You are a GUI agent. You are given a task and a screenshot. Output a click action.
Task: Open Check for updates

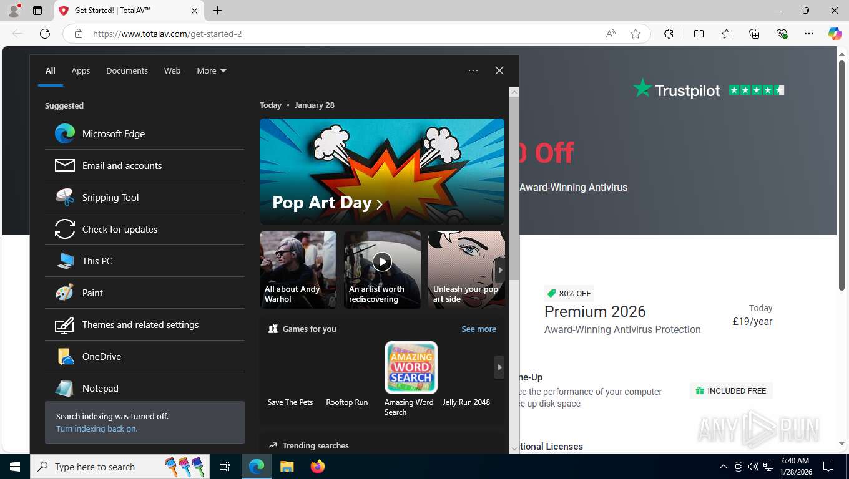tap(144, 229)
